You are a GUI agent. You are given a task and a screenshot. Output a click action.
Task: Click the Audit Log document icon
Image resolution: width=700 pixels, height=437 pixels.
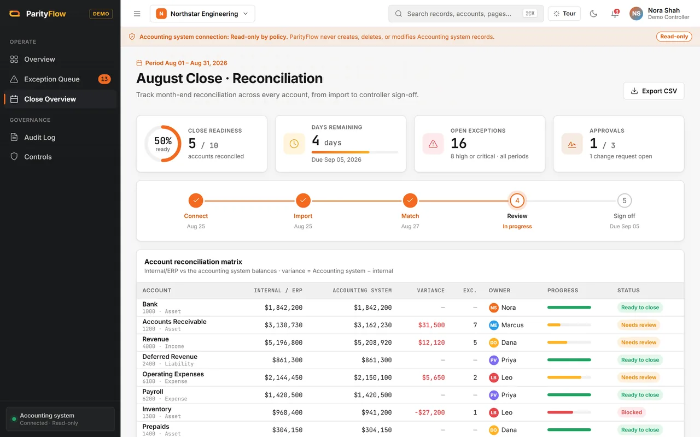14,137
